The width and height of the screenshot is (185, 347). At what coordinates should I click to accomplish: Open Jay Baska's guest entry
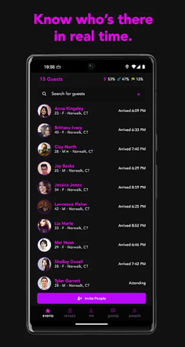click(91, 168)
